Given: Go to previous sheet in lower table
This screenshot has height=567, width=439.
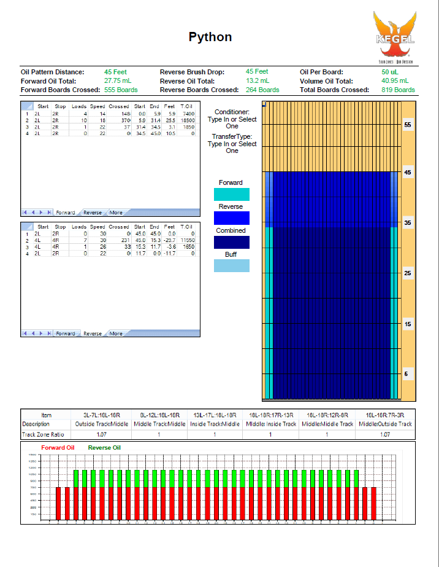Looking at the screenshot, I should pyautogui.click(x=33, y=334).
